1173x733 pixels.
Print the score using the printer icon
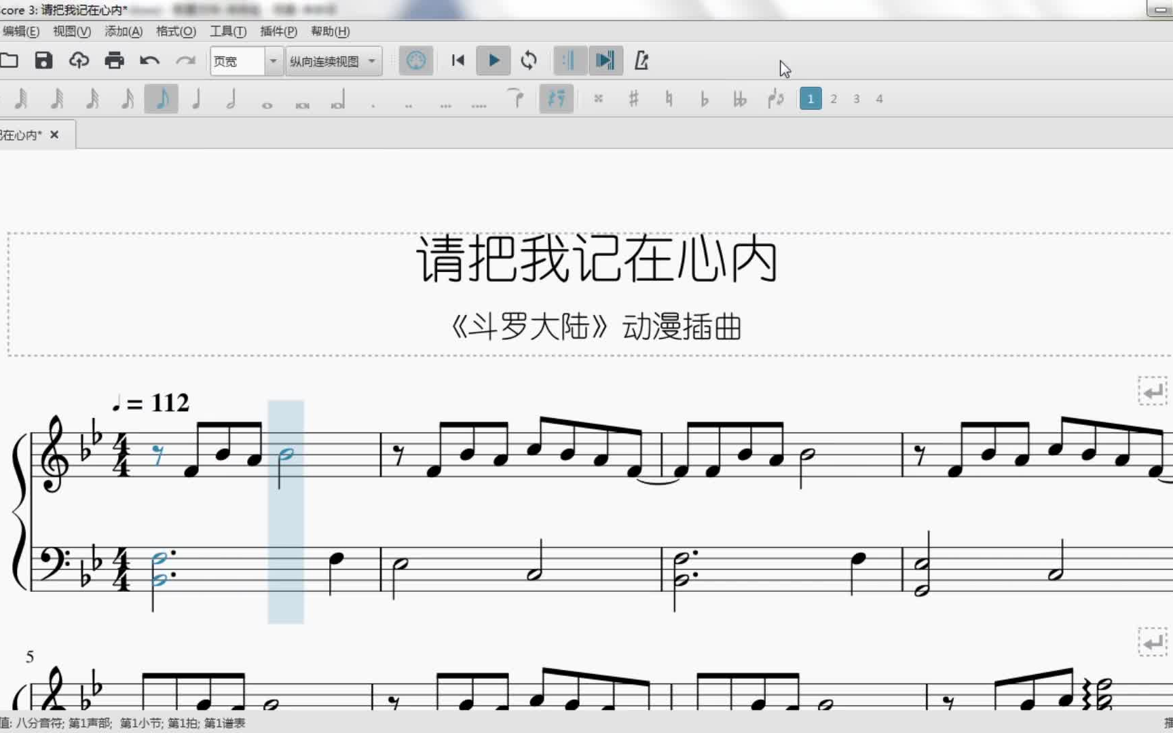pyautogui.click(x=115, y=61)
